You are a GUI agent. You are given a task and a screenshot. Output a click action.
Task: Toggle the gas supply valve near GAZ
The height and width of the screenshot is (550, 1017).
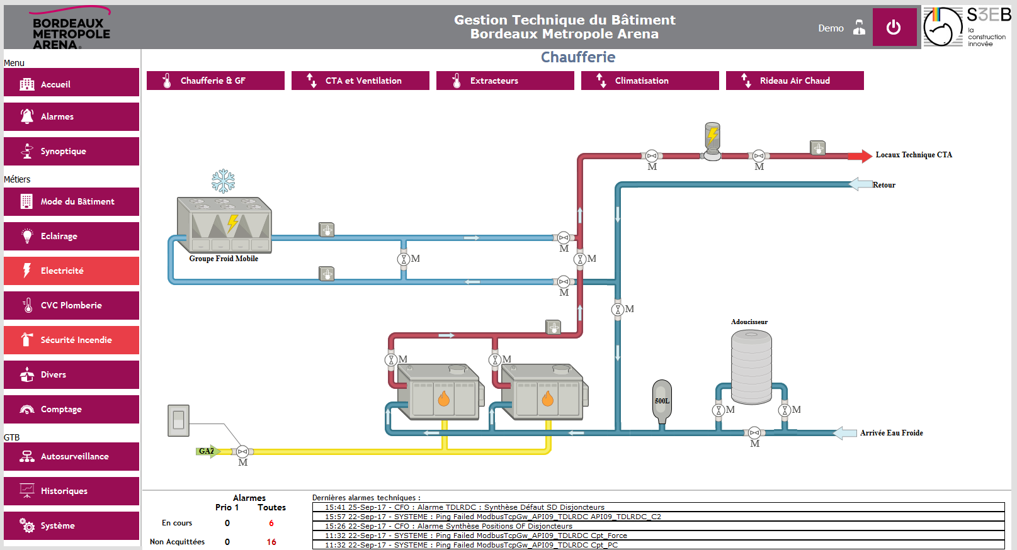[x=242, y=452]
